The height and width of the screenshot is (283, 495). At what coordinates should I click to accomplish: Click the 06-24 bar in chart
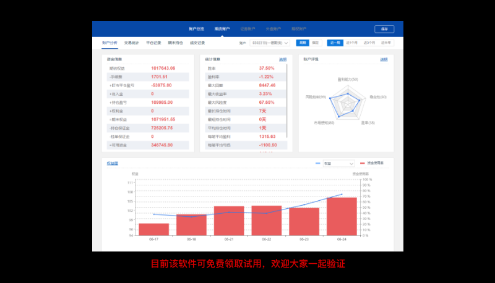coord(341,216)
